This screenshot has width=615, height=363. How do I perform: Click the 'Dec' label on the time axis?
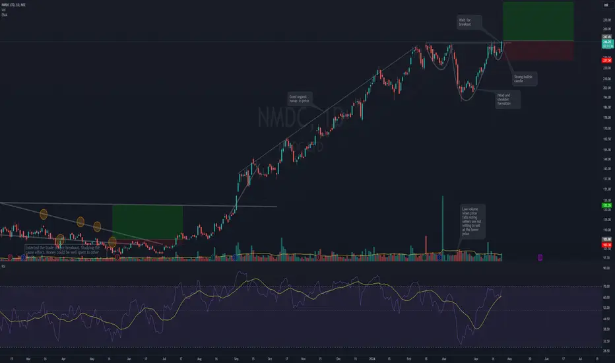[338, 358]
